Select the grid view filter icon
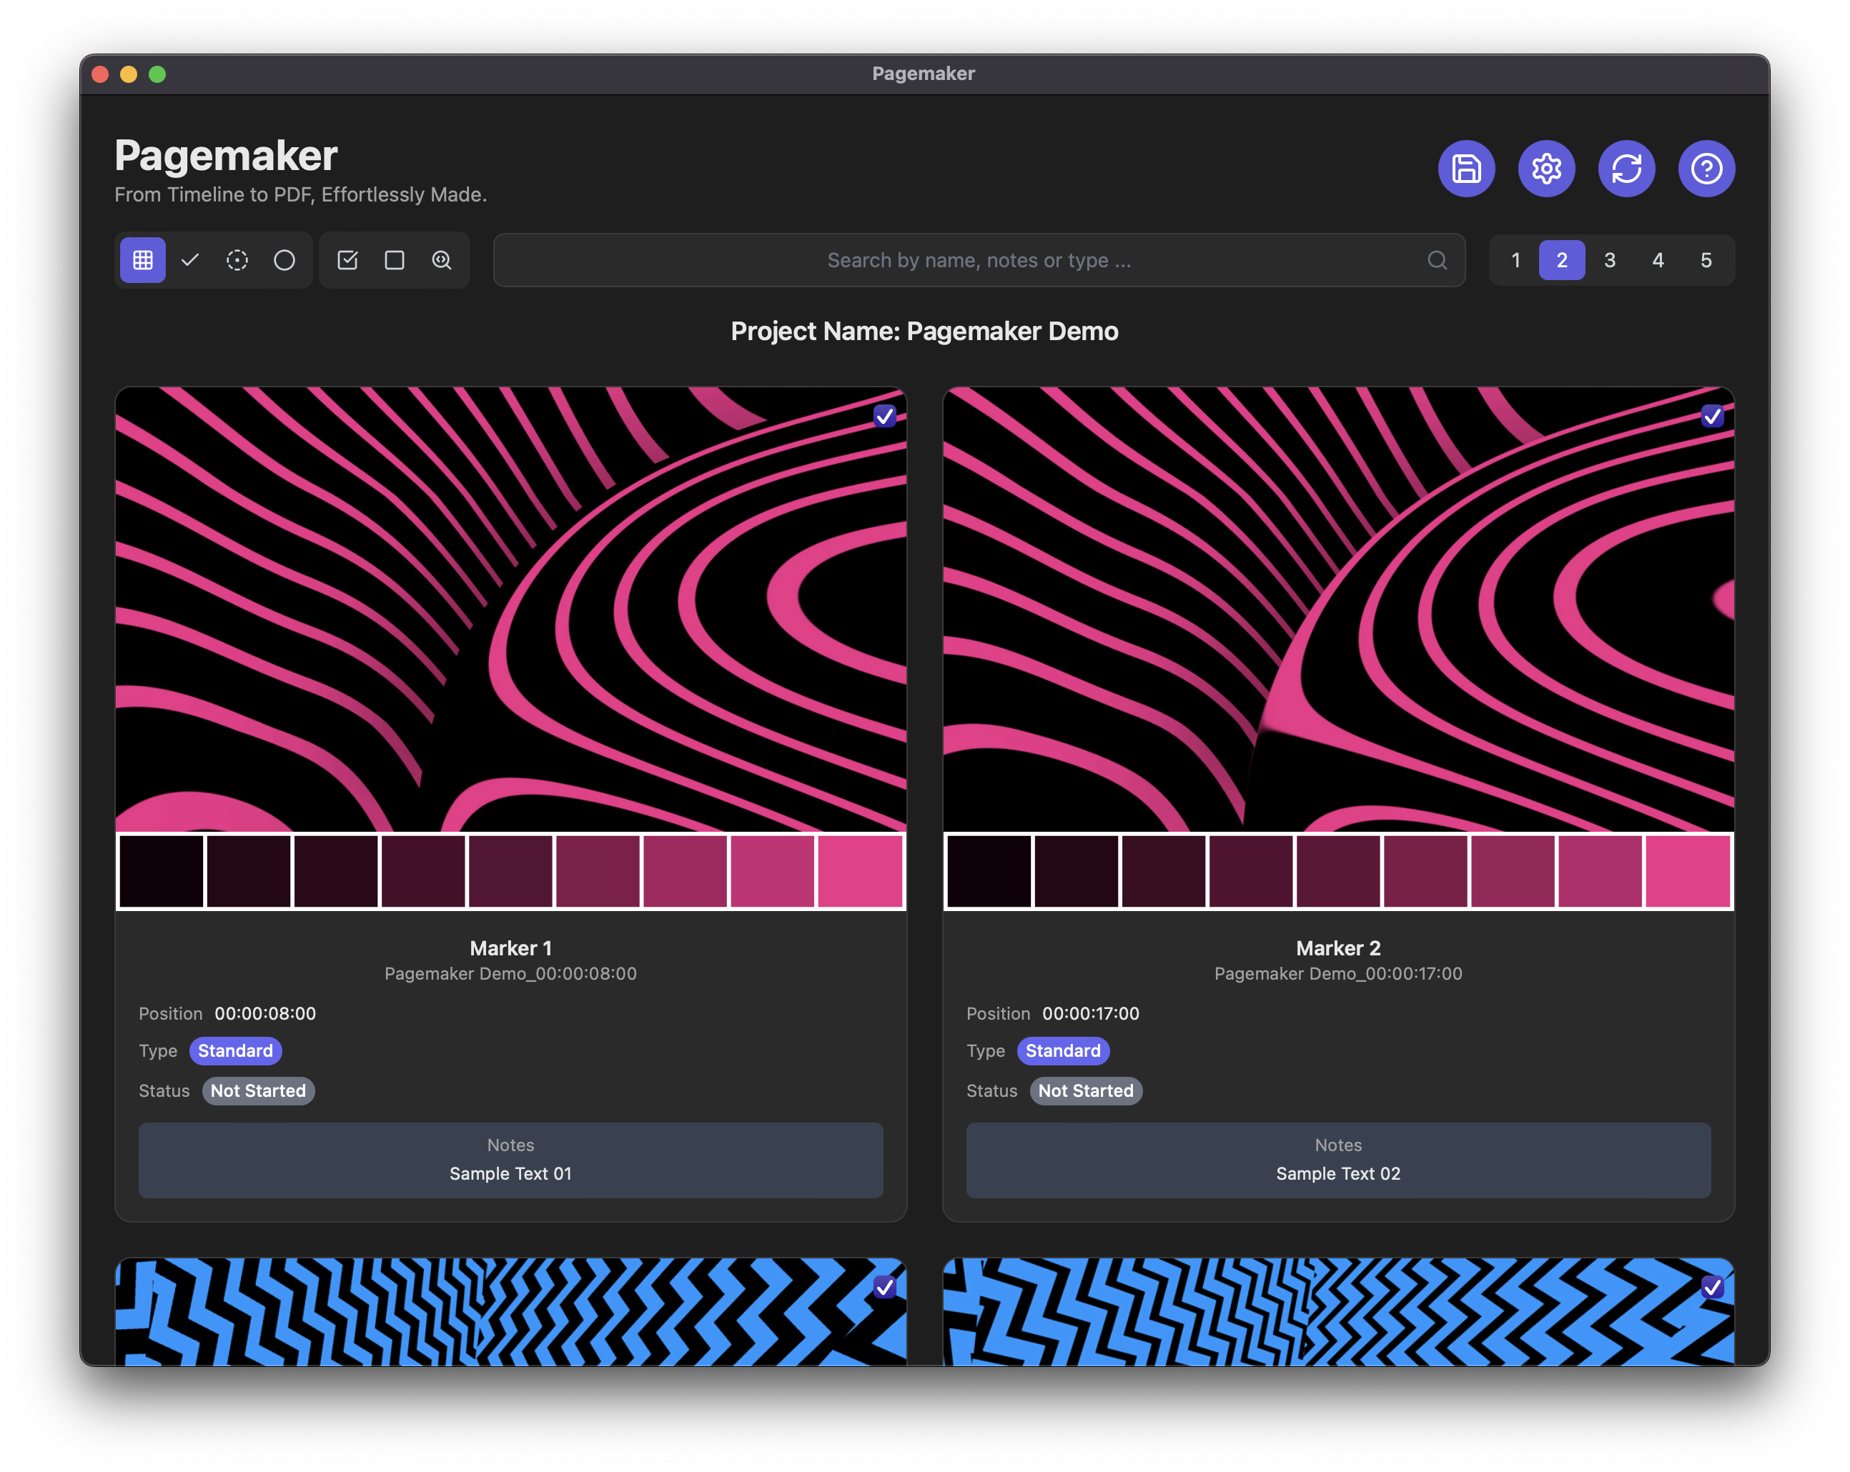 coord(142,260)
